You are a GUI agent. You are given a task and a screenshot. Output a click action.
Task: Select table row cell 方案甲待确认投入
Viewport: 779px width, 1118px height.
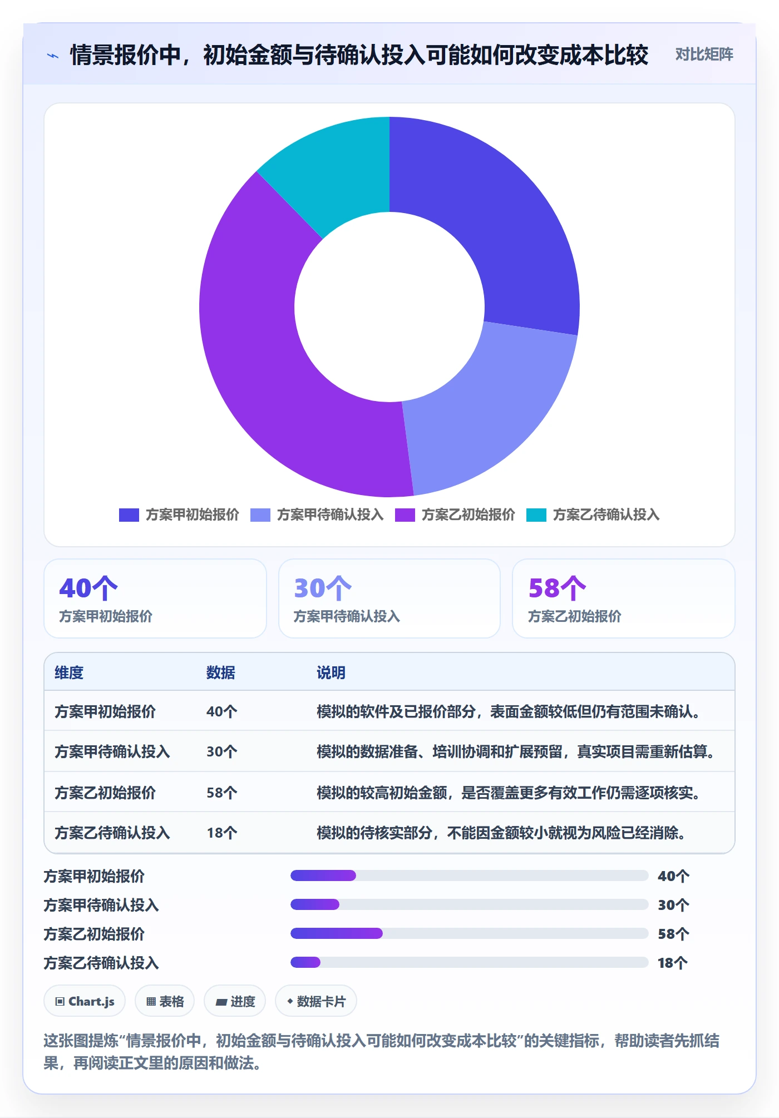[112, 751]
